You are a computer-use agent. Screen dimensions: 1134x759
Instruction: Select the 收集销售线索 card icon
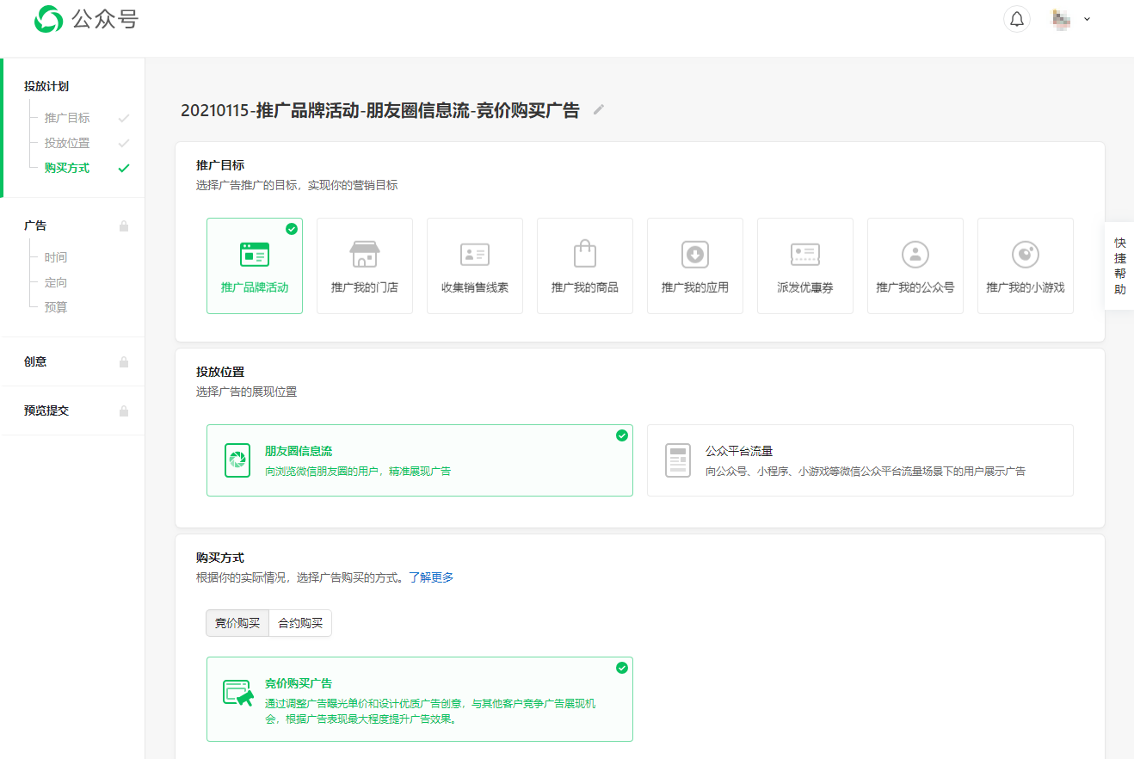[475, 254]
